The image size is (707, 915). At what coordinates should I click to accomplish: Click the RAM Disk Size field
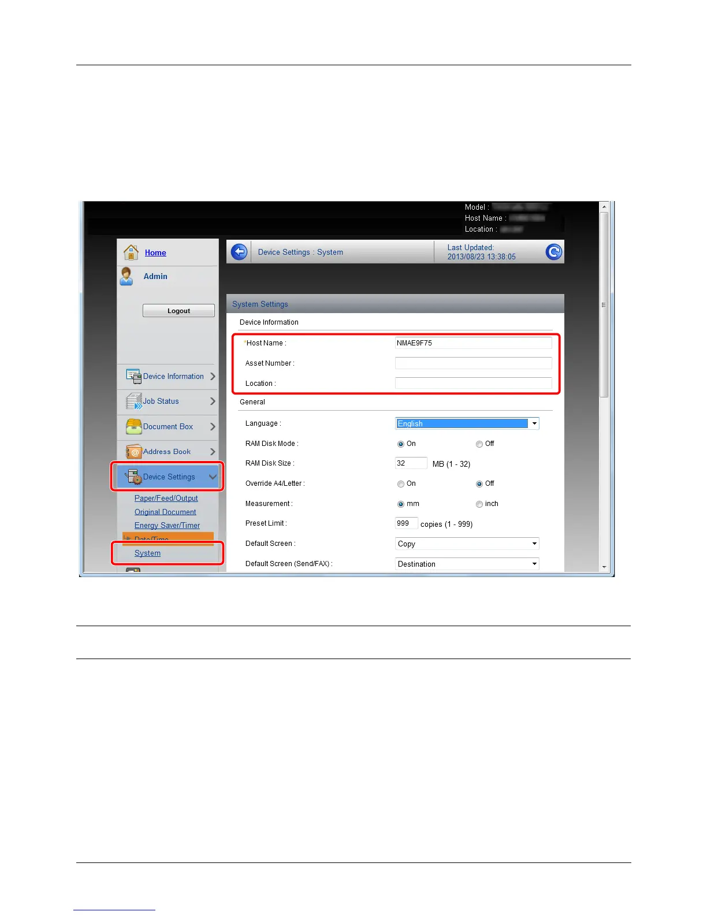(411, 463)
